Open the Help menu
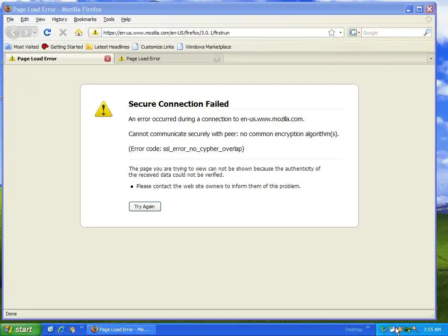The image size is (448, 336). [126, 19]
